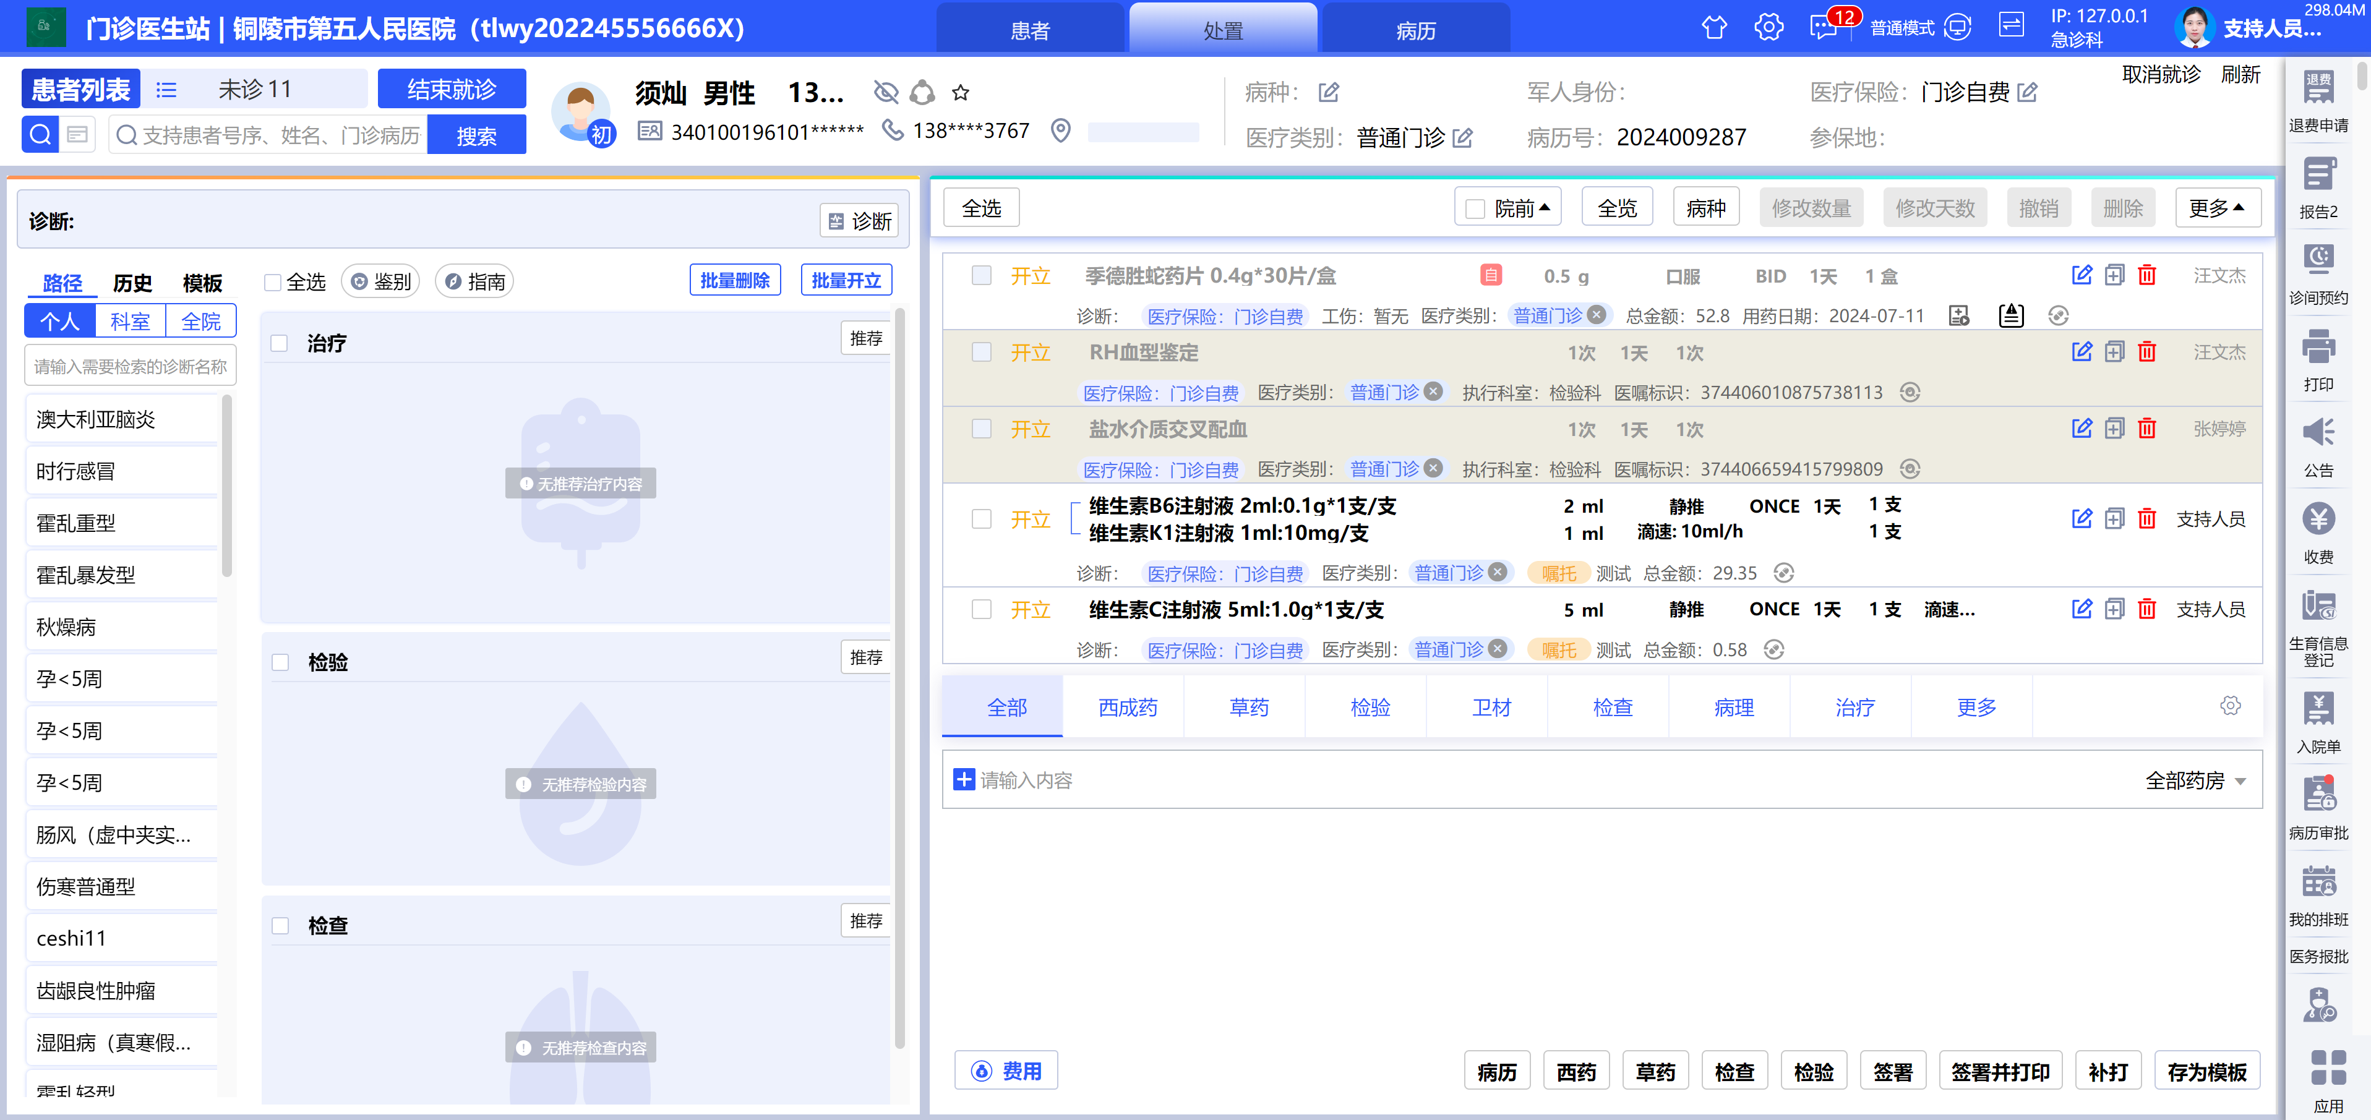Select the 西成药 category tab
This screenshot has height=1120, width=2371.
click(x=1128, y=707)
